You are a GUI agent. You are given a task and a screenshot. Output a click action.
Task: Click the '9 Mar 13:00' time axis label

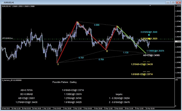click(x=139, y=109)
